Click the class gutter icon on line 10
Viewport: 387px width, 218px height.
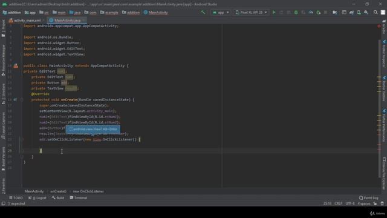click(x=16, y=66)
